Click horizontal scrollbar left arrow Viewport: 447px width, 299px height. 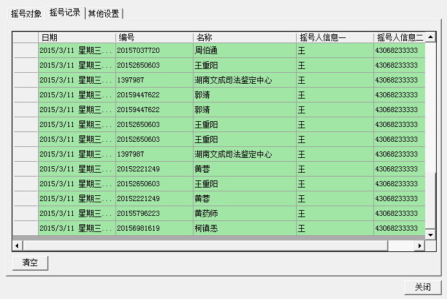click(17, 246)
